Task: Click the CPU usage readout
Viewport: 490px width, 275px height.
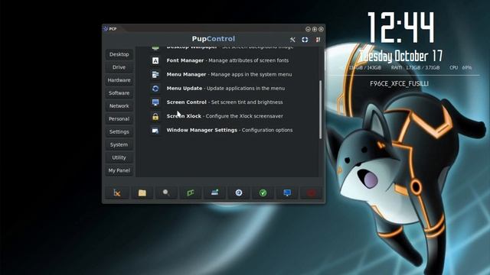Action: [460, 67]
